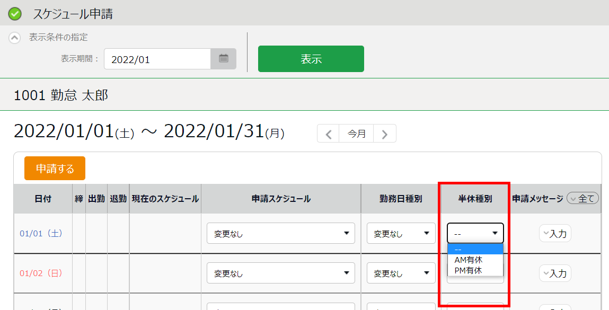Open 勤務日種別 dropdown for 01/02
The image size is (609, 310).
(x=401, y=273)
